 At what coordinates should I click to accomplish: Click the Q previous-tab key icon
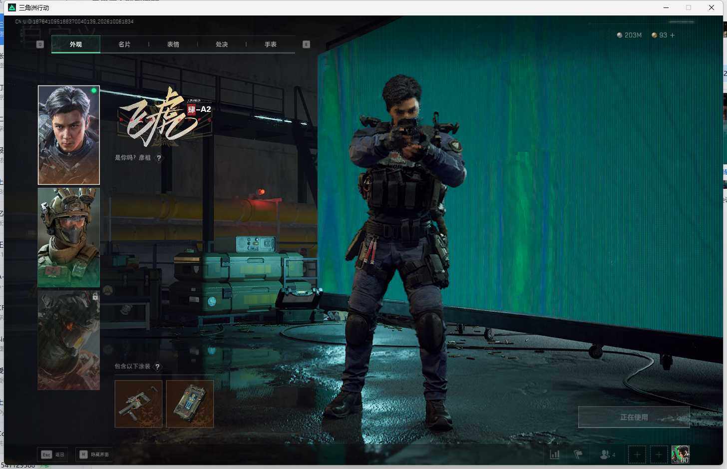click(40, 44)
